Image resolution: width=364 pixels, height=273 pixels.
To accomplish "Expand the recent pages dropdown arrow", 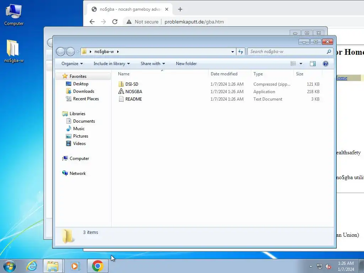I will 77,52.
